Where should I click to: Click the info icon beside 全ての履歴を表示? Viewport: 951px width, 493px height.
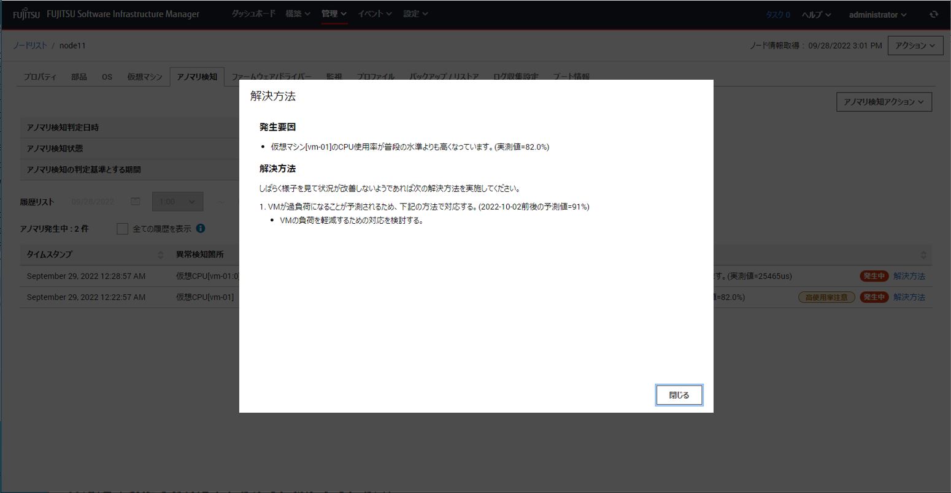pos(201,228)
